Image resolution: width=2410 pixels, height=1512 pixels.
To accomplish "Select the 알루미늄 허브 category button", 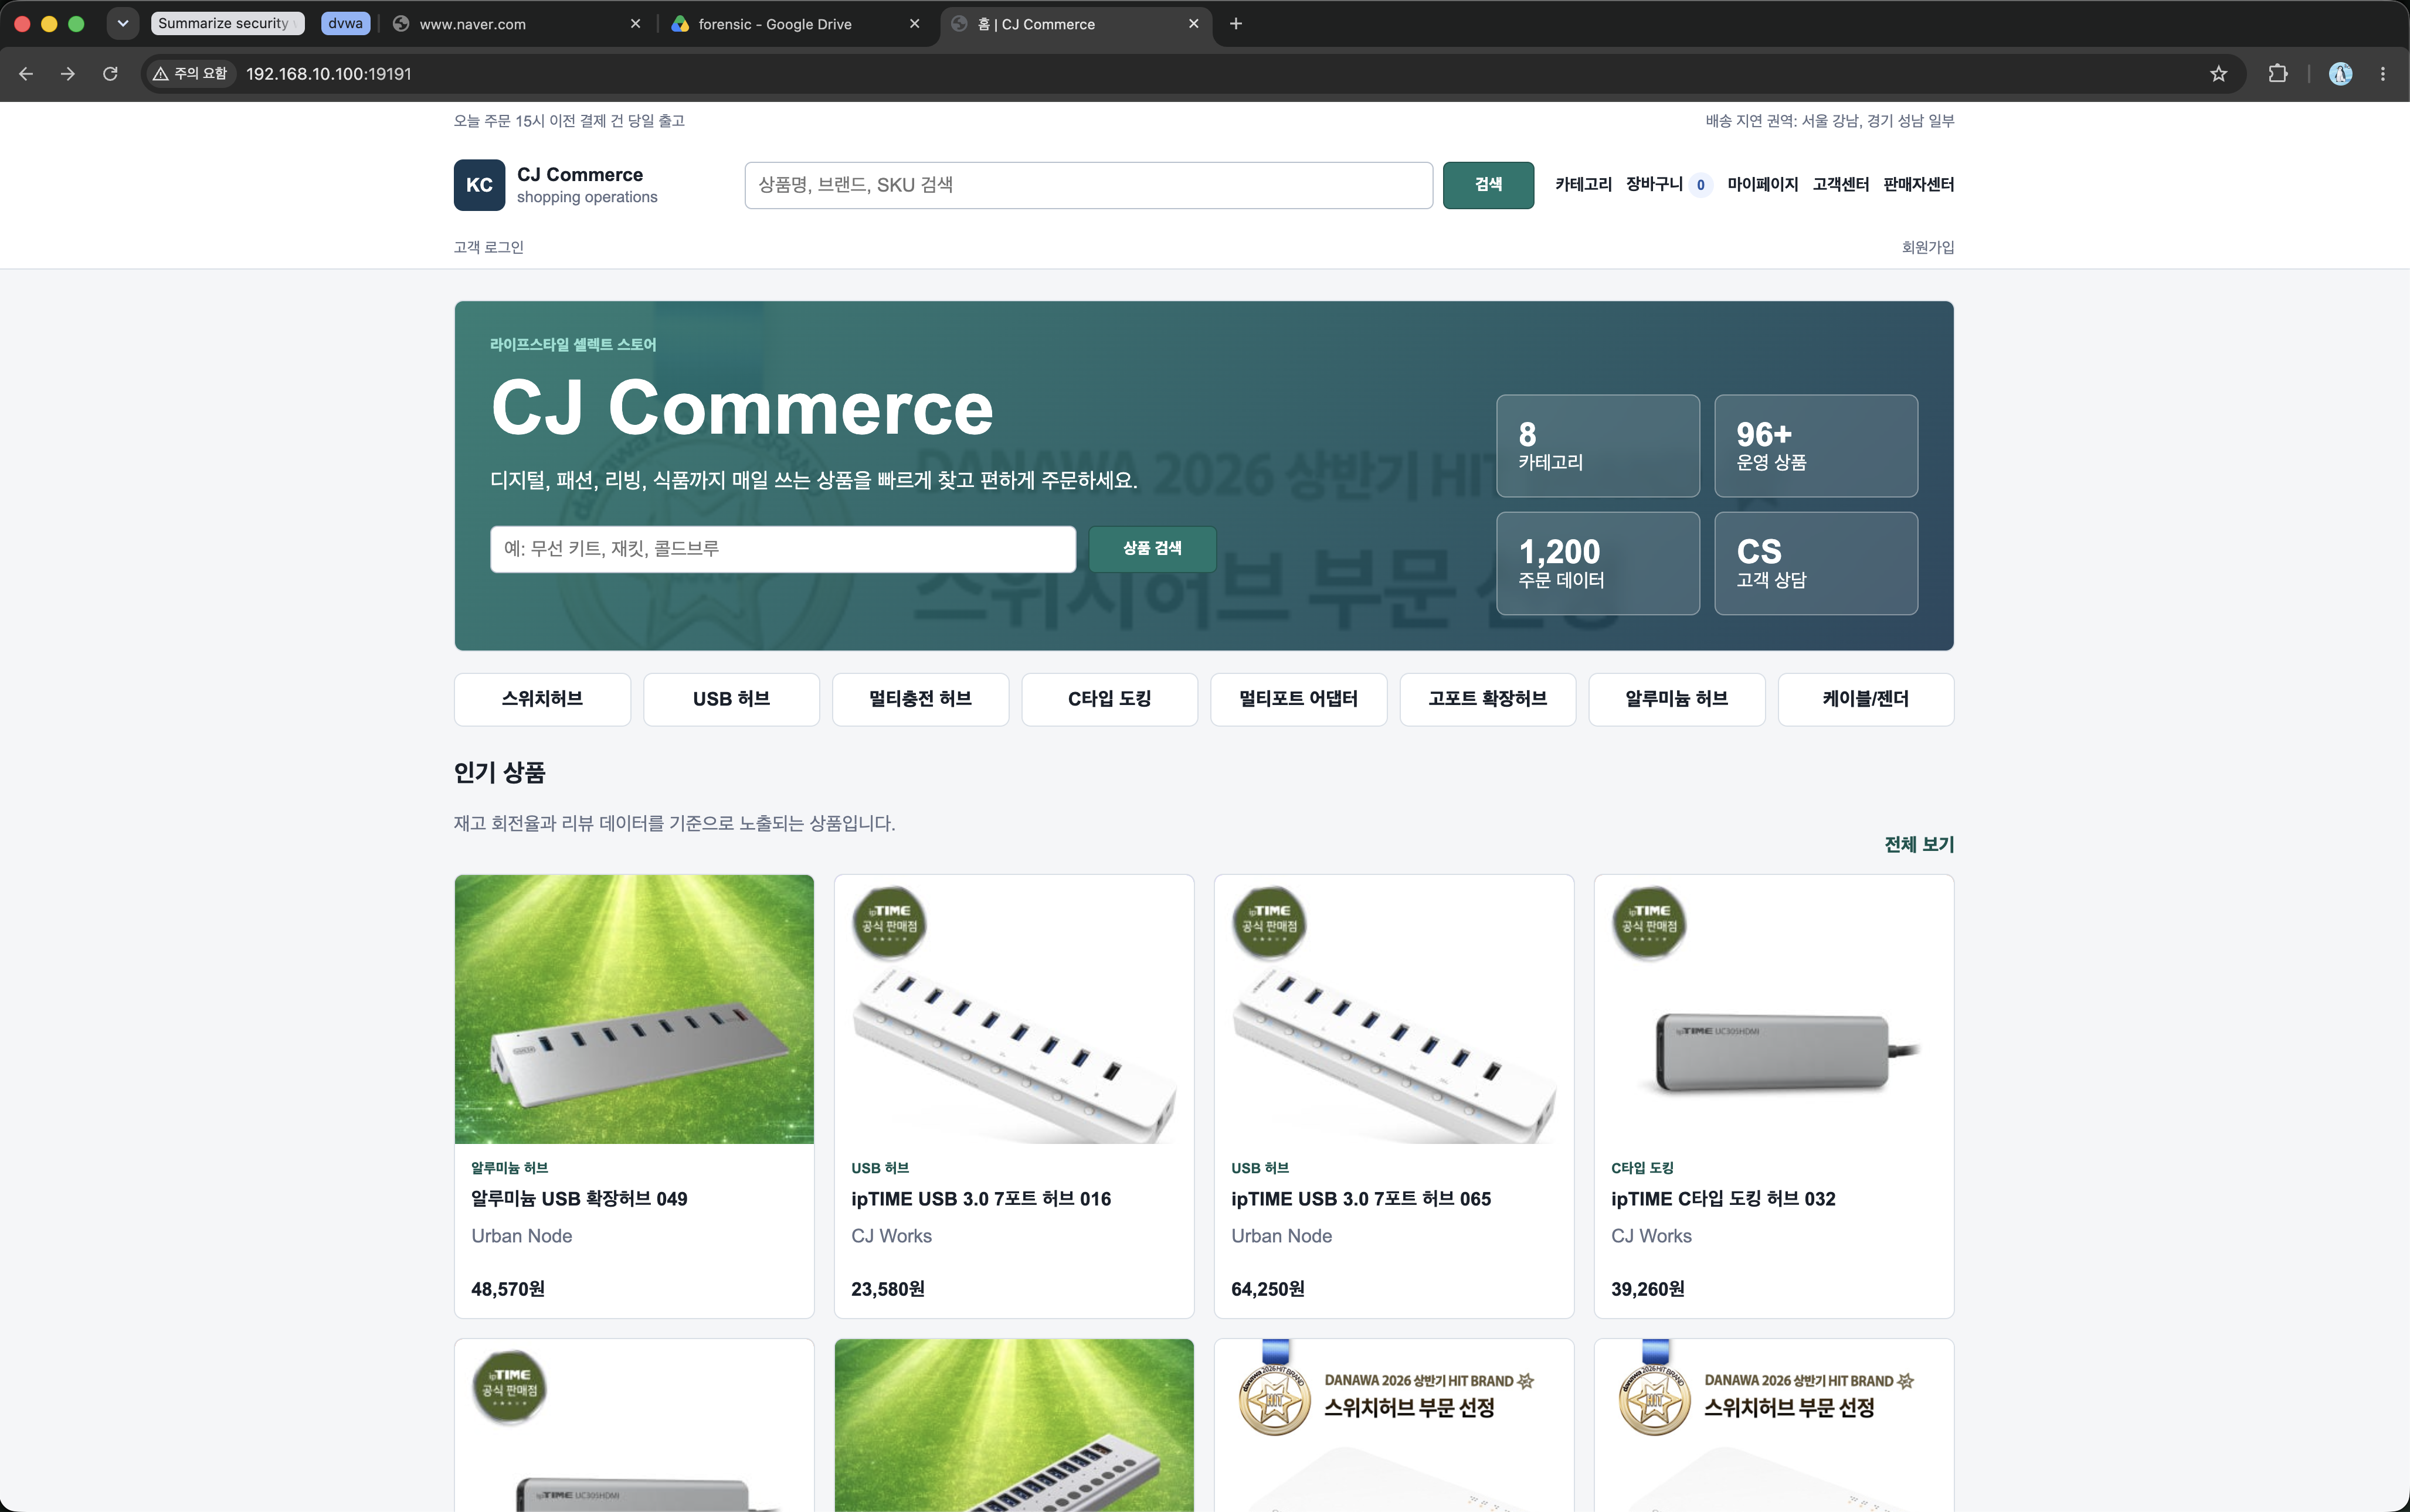I will pyautogui.click(x=1676, y=699).
